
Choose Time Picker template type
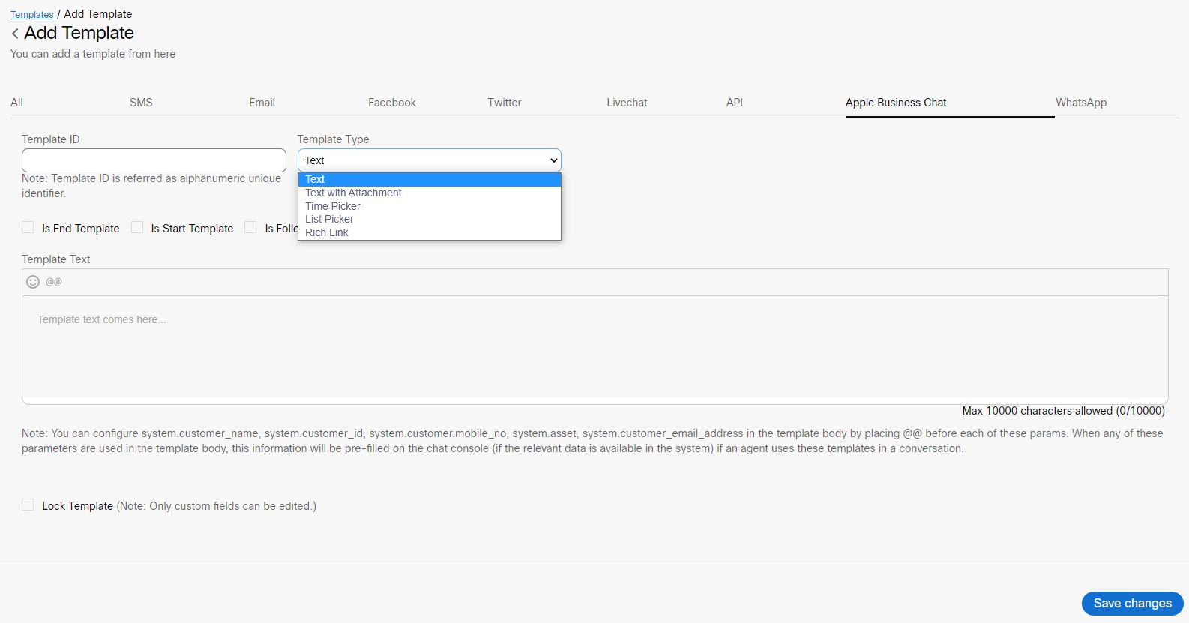point(429,206)
